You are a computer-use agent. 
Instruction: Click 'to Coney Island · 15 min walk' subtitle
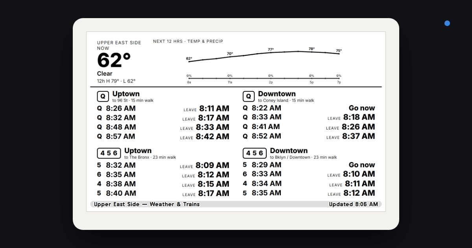pyautogui.click(x=286, y=100)
